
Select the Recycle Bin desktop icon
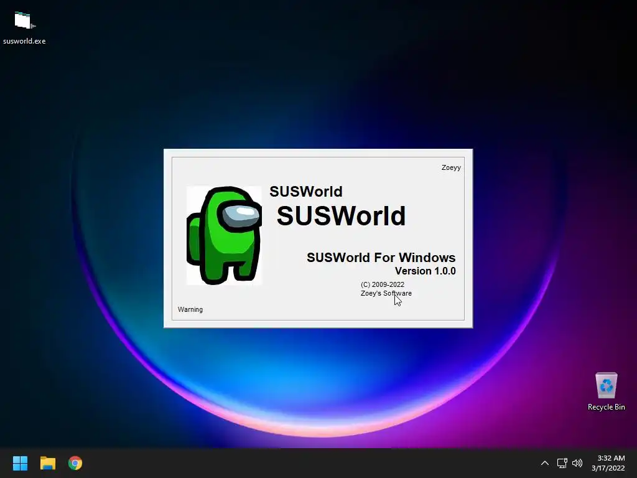tap(606, 391)
